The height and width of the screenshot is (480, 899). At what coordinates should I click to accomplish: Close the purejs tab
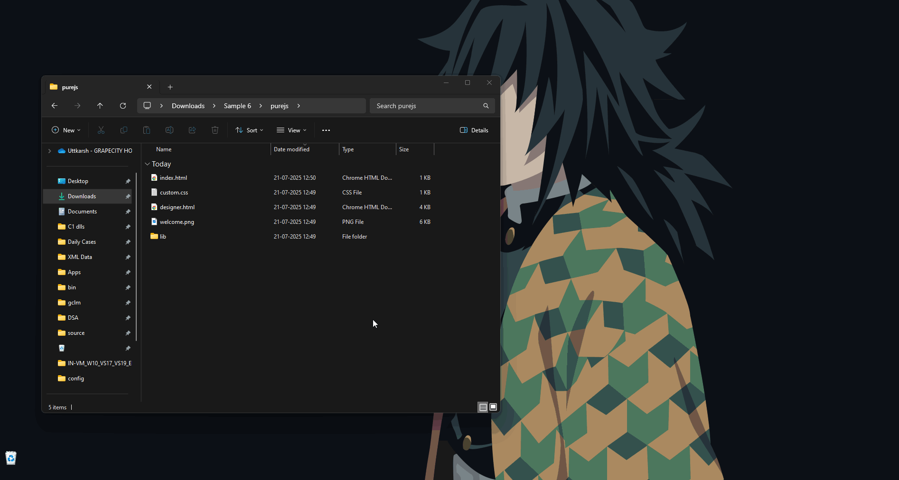point(150,87)
